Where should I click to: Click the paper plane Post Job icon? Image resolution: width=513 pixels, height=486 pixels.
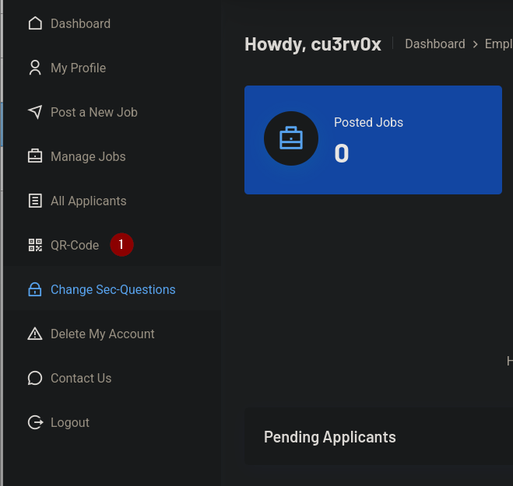pyautogui.click(x=35, y=112)
